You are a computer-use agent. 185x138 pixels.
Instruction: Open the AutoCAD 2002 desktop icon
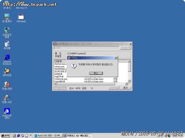coord(7,113)
